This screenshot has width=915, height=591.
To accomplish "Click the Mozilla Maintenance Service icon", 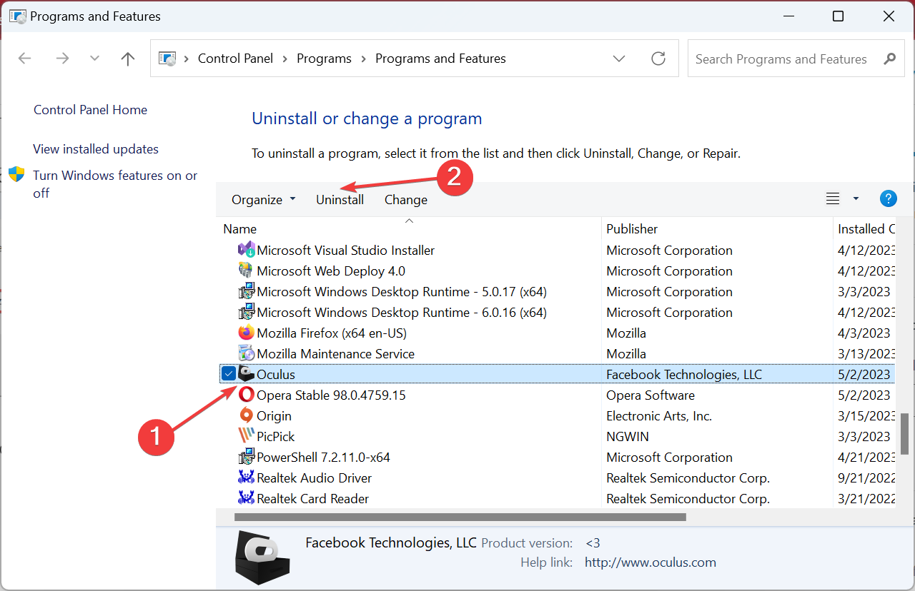I will [x=246, y=353].
